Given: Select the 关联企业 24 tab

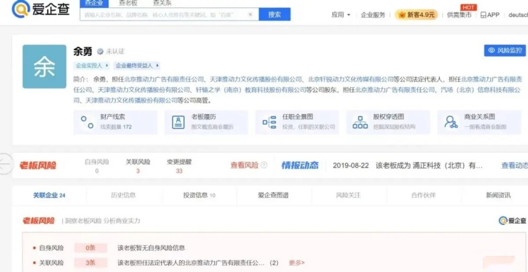Looking at the screenshot, I should tap(49, 195).
